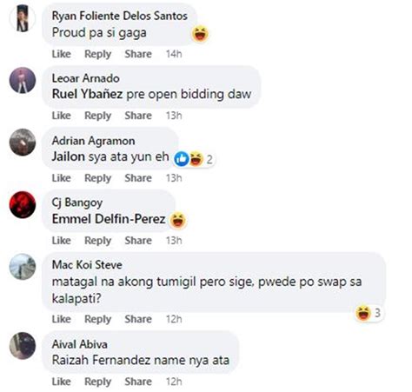Viewport: 412px width, 392px height.
Task: Open haha reaction on Ryan's comment
Action: pos(200,34)
